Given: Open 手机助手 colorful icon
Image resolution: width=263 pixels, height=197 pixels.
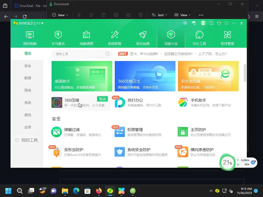Looking at the screenshot, I should tap(183, 102).
